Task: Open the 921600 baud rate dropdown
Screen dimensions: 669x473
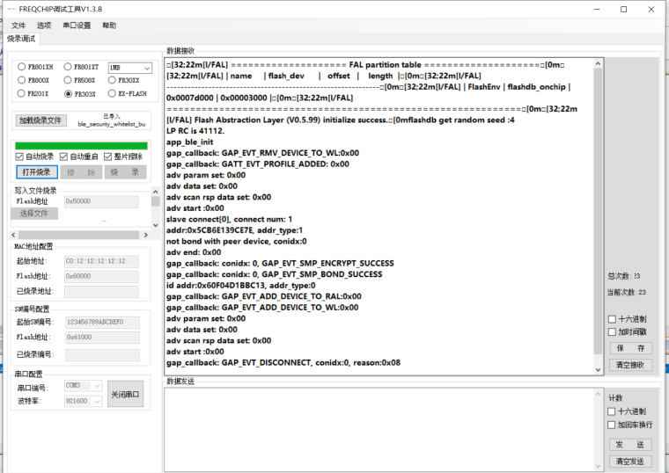Action: (84, 400)
